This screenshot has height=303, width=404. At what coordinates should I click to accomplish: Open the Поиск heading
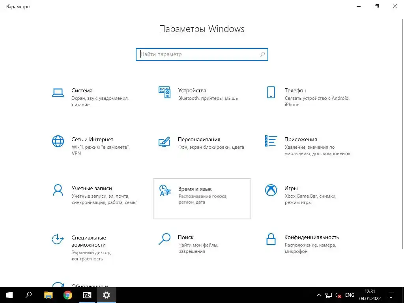pos(186,237)
